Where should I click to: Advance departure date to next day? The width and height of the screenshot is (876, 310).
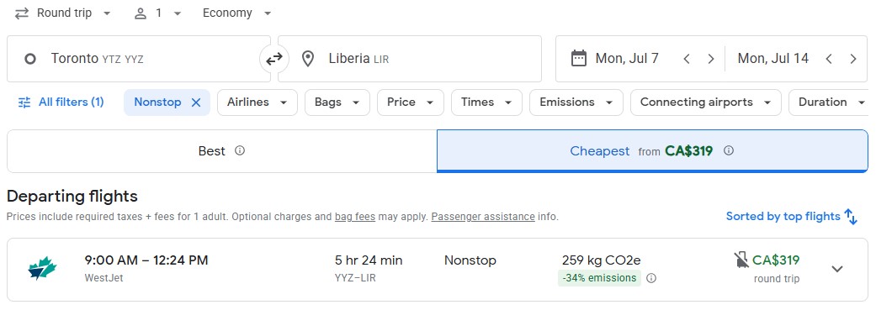pos(710,59)
